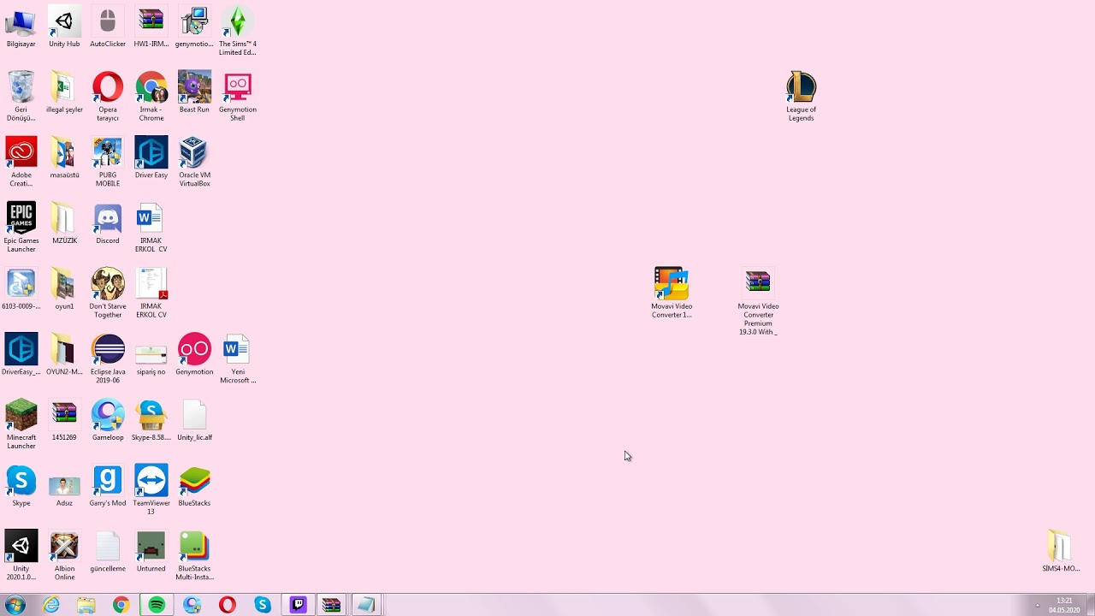The height and width of the screenshot is (616, 1095).
Task: Select the Genymotion Shell icon
Action: click(x=238, y=98)
